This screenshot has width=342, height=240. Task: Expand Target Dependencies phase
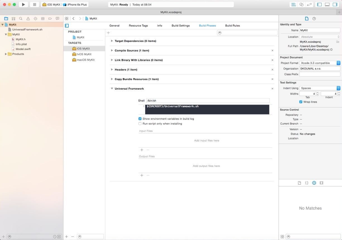coord(112,41)
